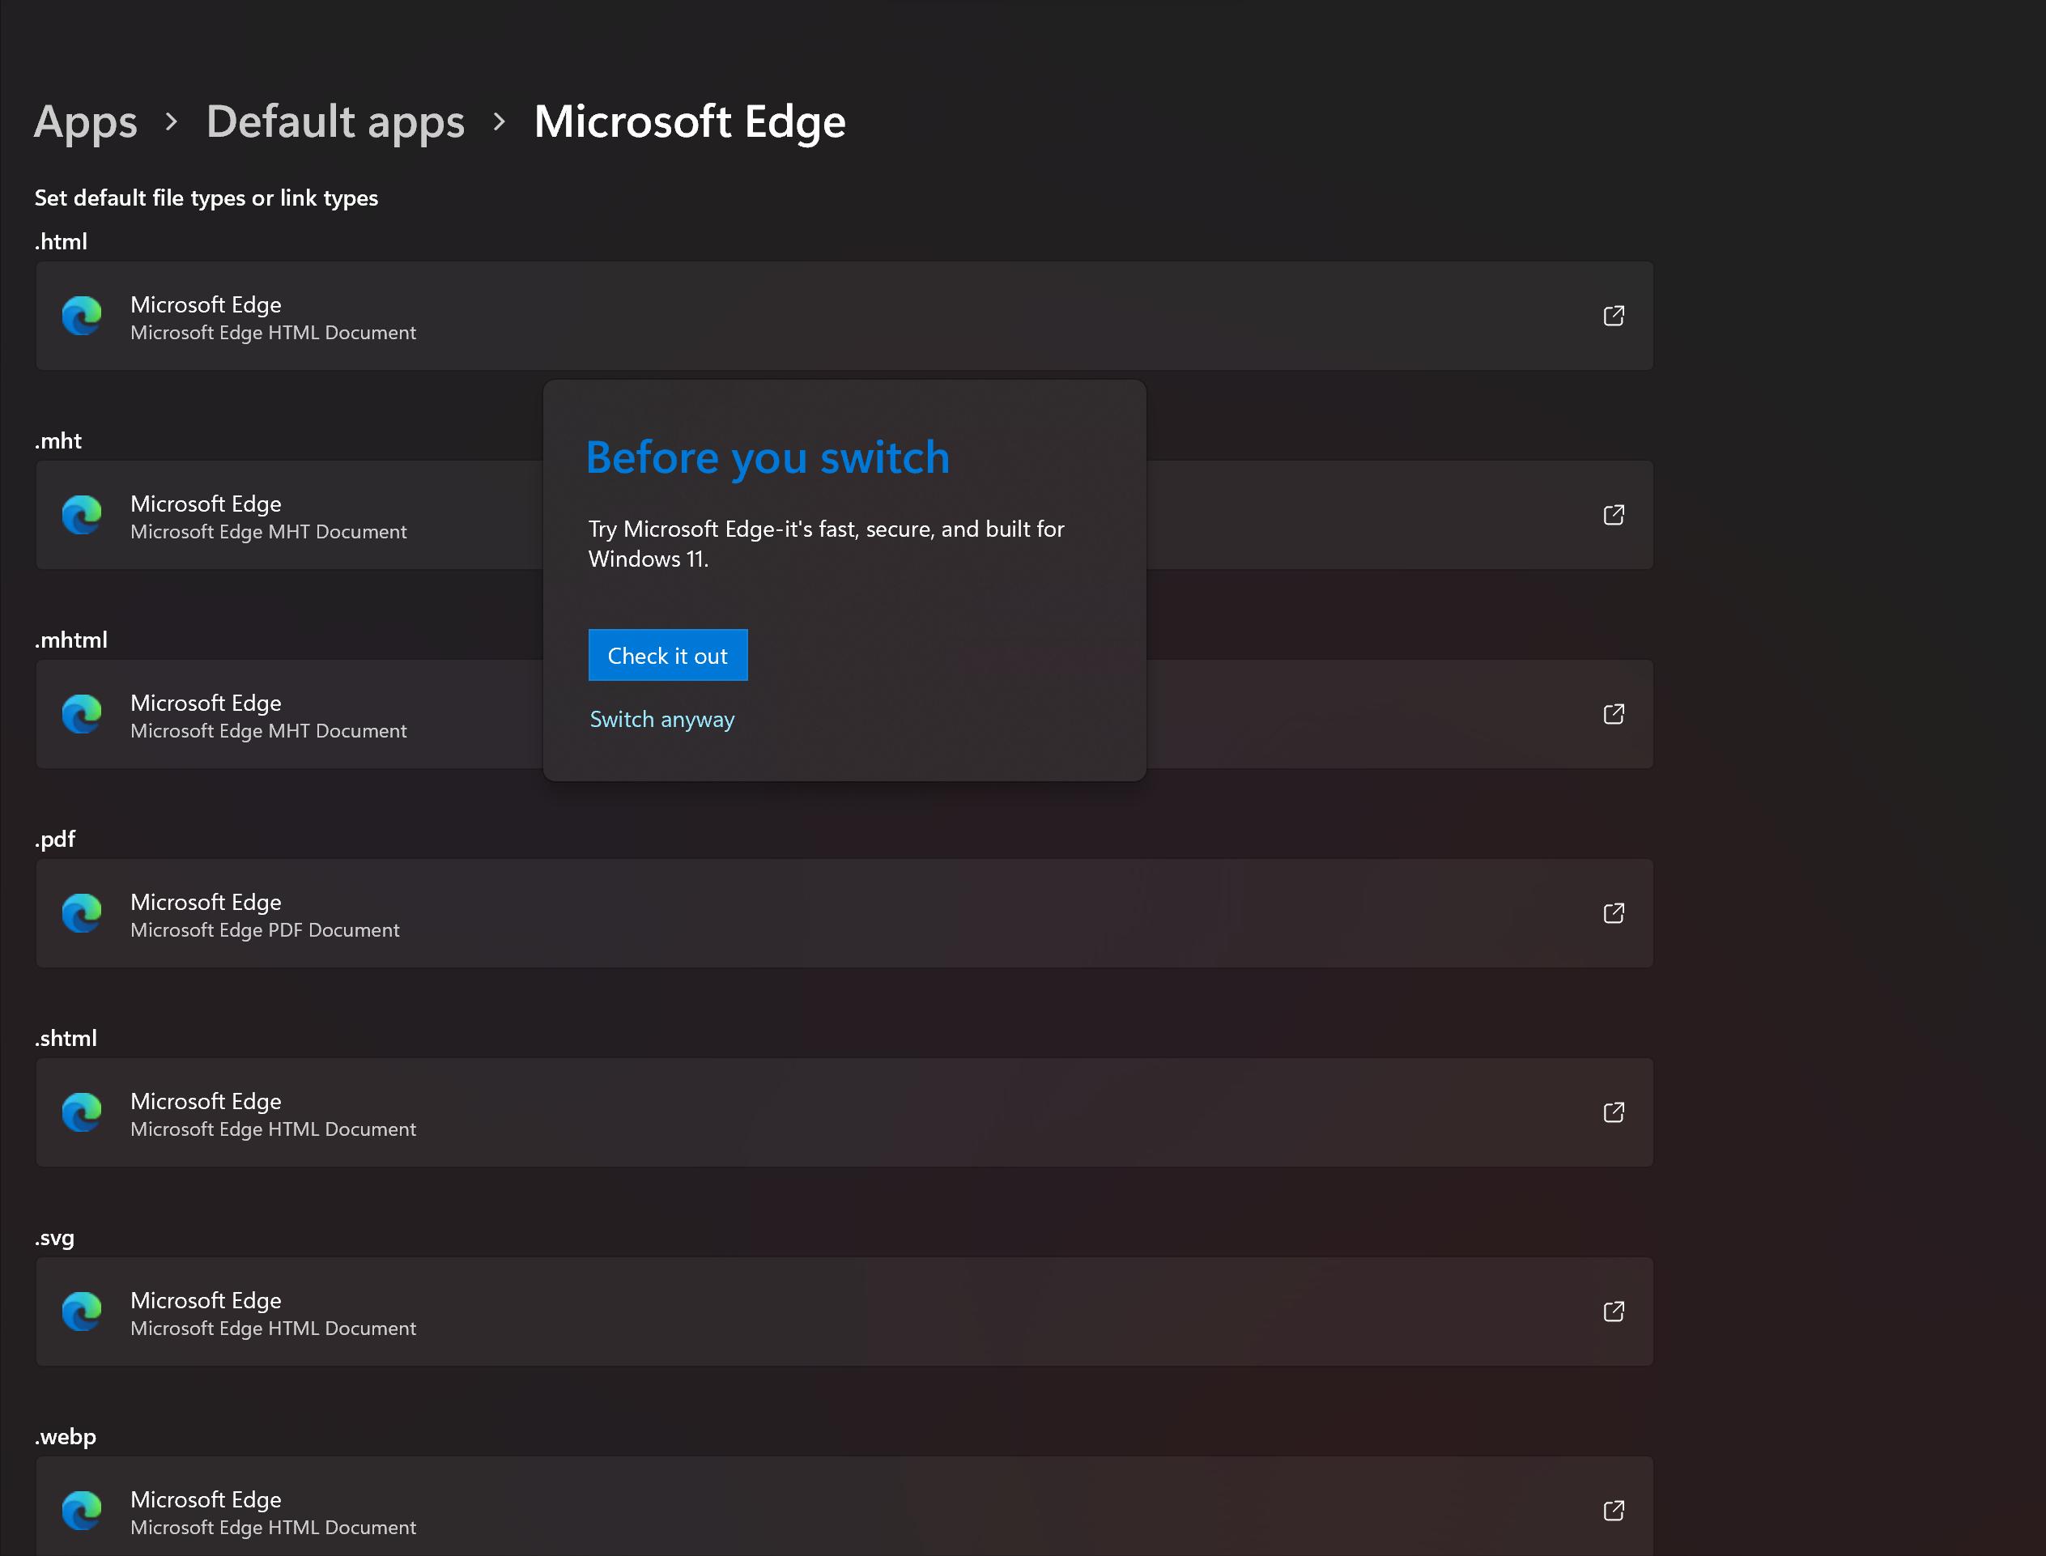Screen dimensions: 2046x1556
Task: Click the external link icon in .mht row
Action: pyautogui.click(x=1613, y=515)
